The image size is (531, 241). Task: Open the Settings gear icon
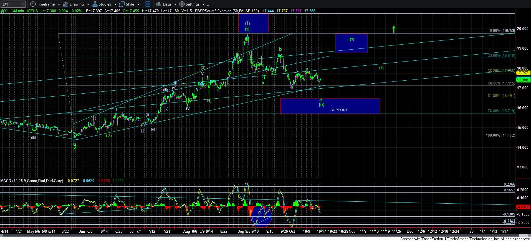[x=182, y=4]
